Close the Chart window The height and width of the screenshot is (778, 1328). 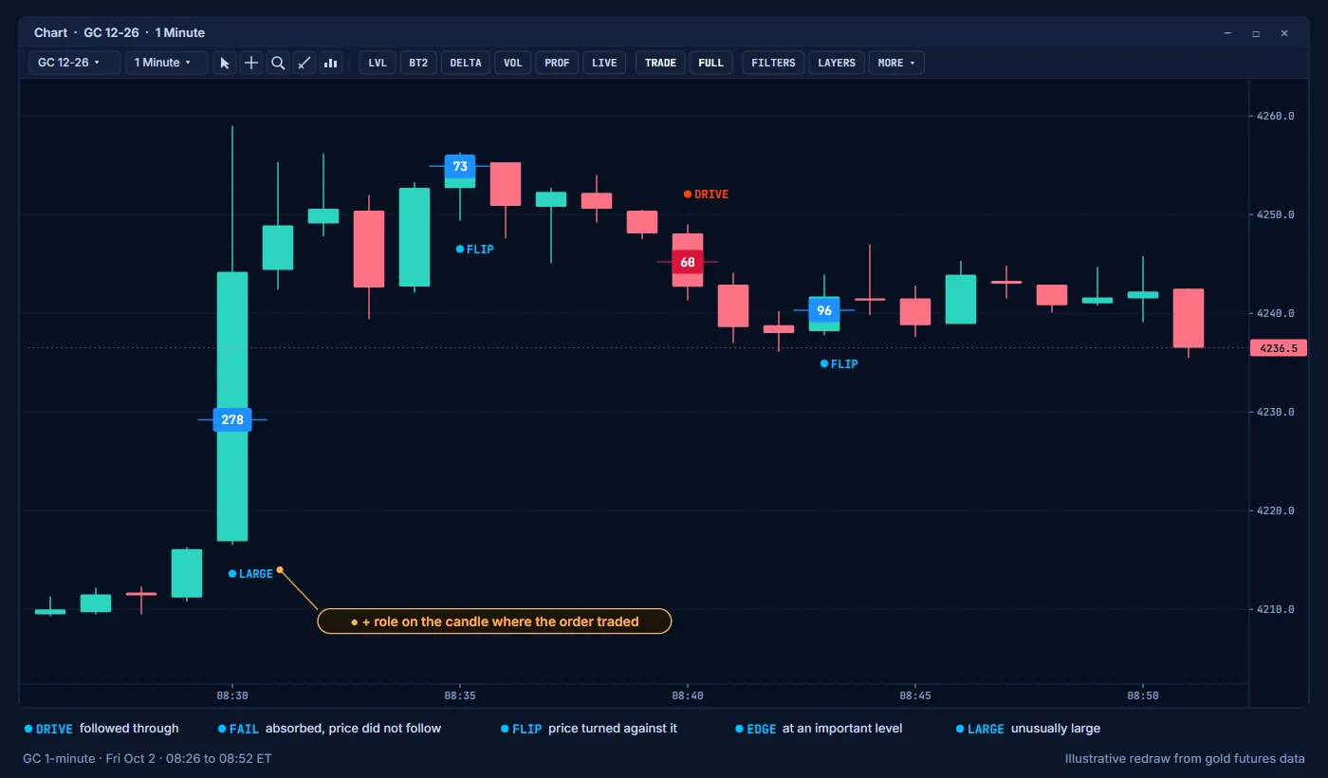pyautogui.click(x=1284, y=33)
